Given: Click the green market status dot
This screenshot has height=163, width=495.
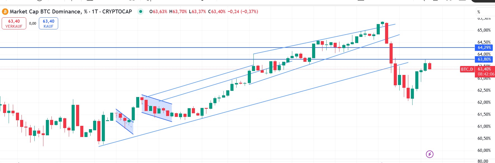Looking at the screenshot, I should [x=141, y=11].
